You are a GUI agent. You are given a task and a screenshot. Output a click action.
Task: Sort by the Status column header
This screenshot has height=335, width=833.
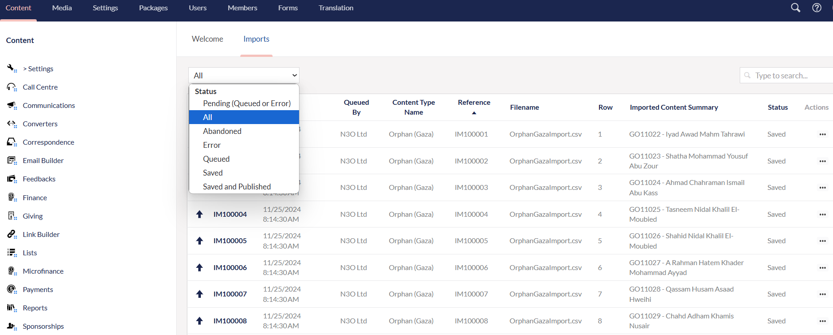tap(778, 107)
